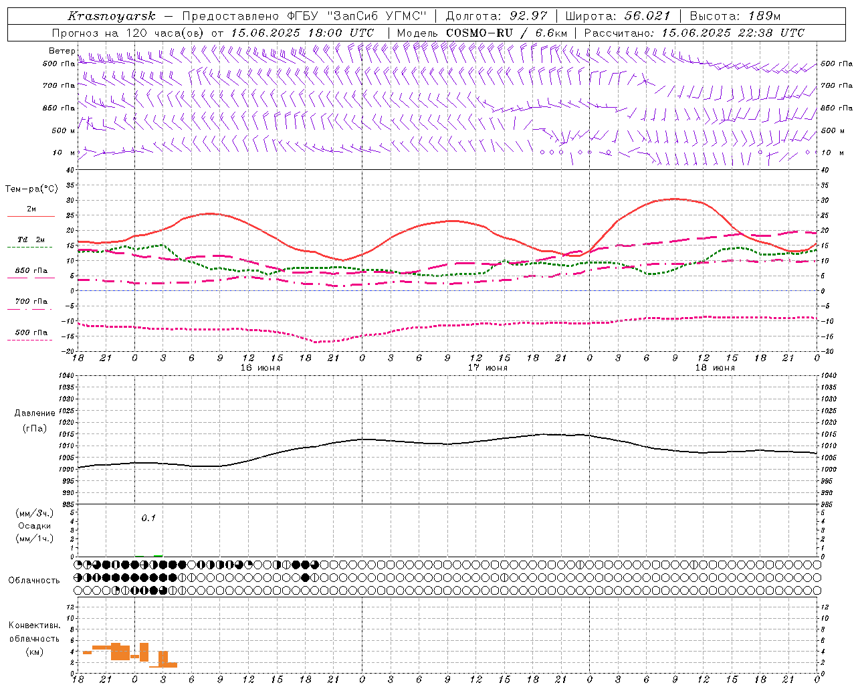Click the Рассчитано 22:38 UTC timestamp
Image resolution: width=856 pixels, height=685 pixels.
click(x=694, y=33)
